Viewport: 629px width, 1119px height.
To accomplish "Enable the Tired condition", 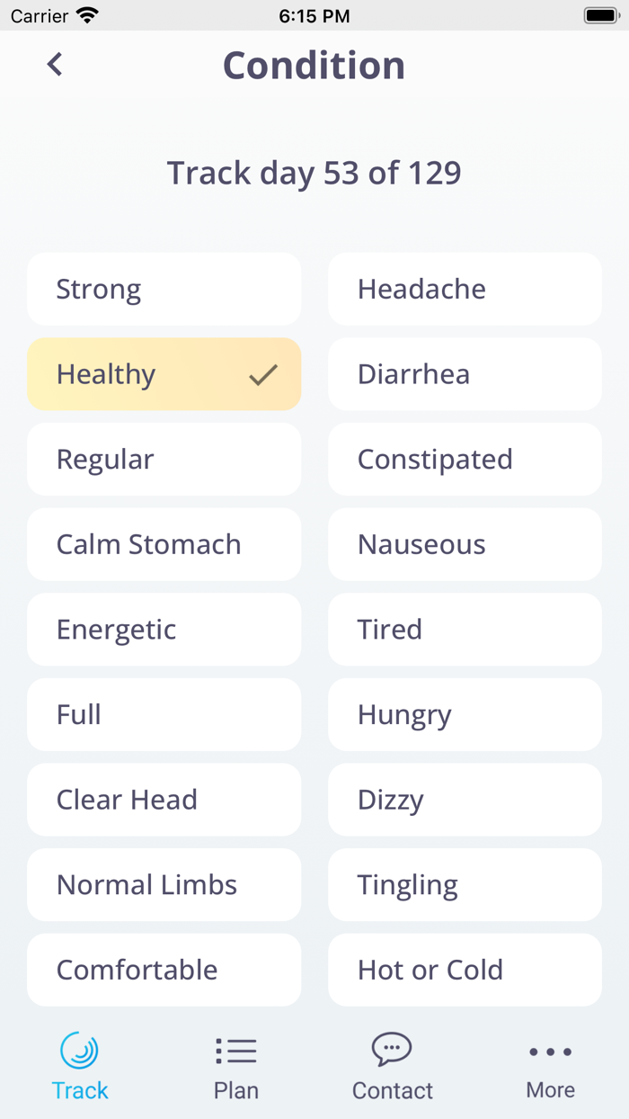I will [x=465, y=629].
